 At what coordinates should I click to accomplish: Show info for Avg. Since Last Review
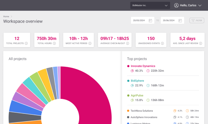click(x=201, y=43)
